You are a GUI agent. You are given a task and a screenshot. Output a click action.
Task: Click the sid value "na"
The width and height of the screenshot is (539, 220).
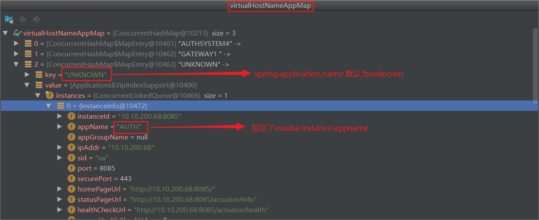pyautogui.click(x=101, y=158)
